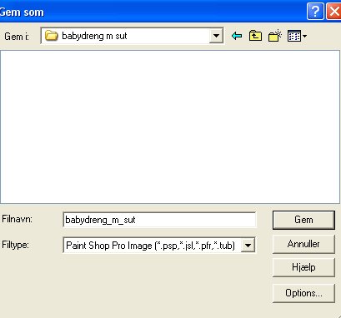Close the Gem som dialog
The width and height of the screenshot is (341, 318).
coord(333,12)
